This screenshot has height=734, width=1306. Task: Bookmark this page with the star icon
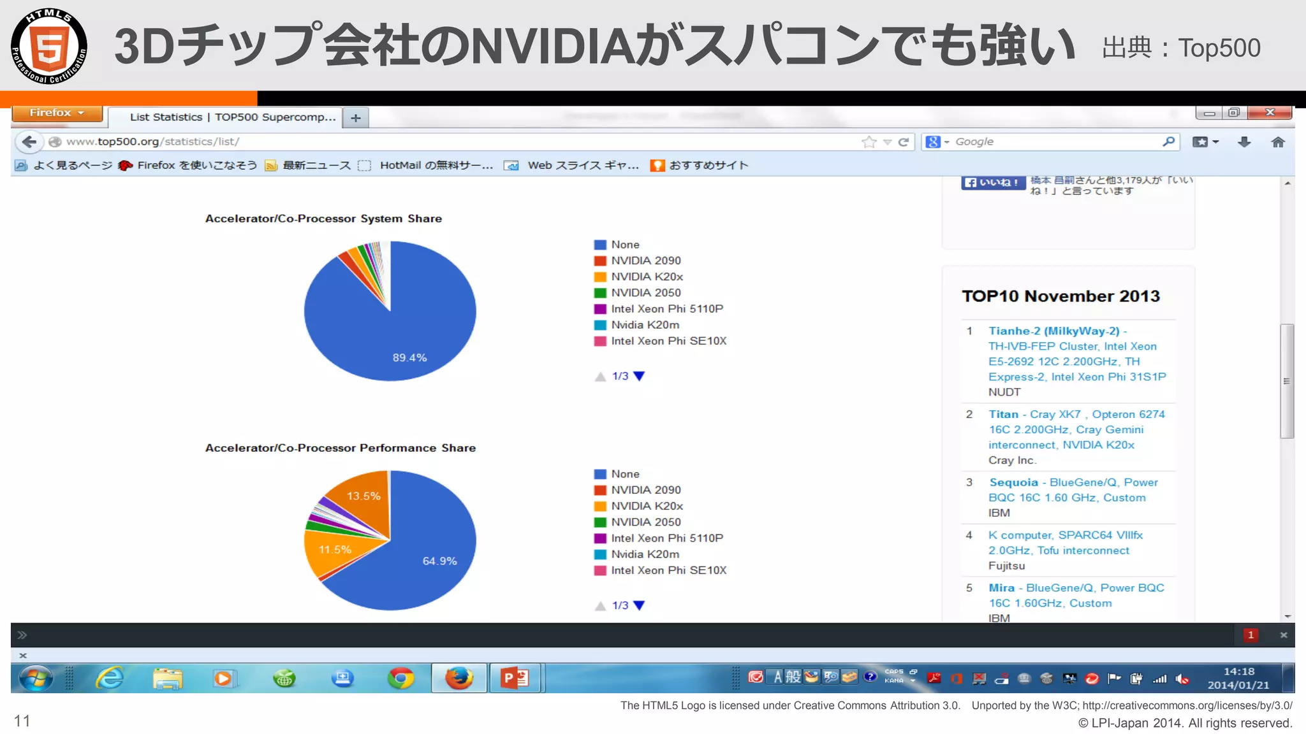869,141
